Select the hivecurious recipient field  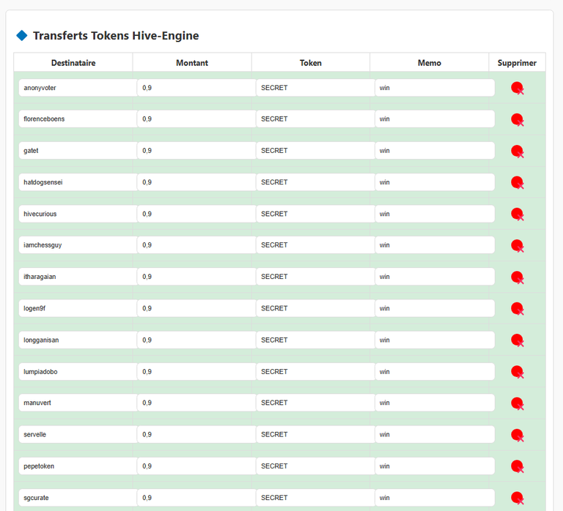click(x=78, y=214)
